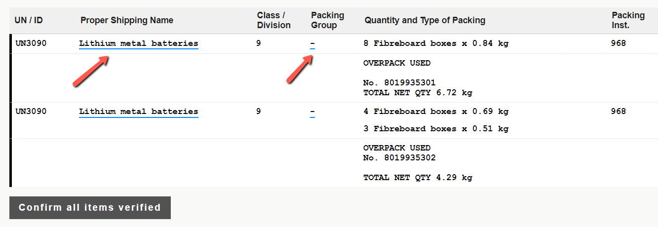Select the Packing Group column header

click(328, 20)
